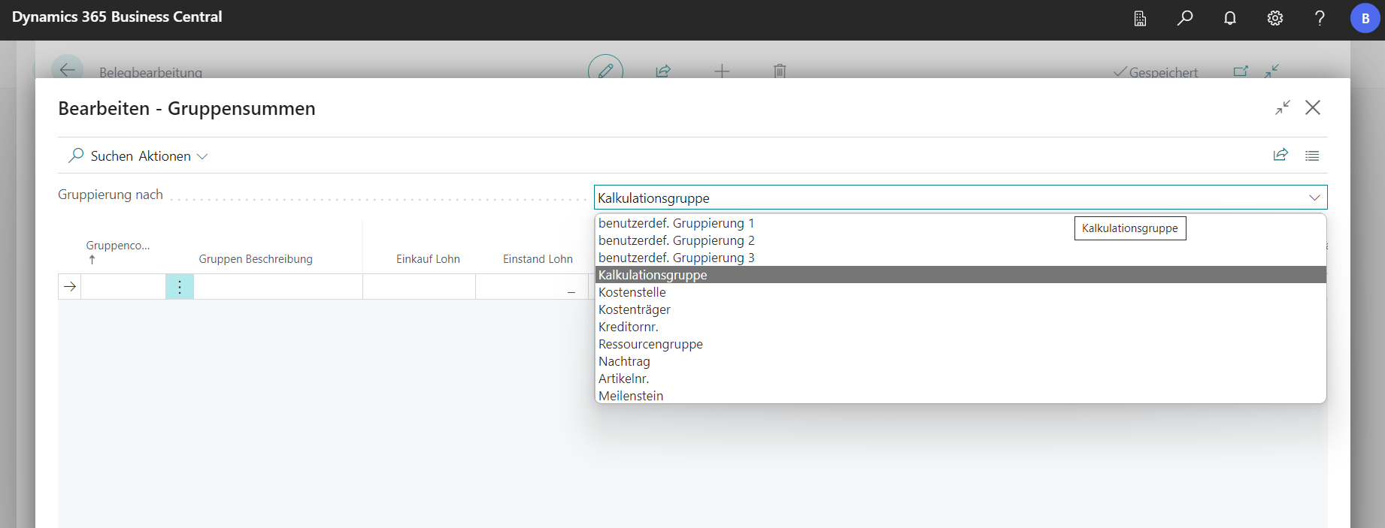Viewport: 1385px width, 528px height.
Task: Choose Kostenstelle from the list
Action: coord(632,292)
